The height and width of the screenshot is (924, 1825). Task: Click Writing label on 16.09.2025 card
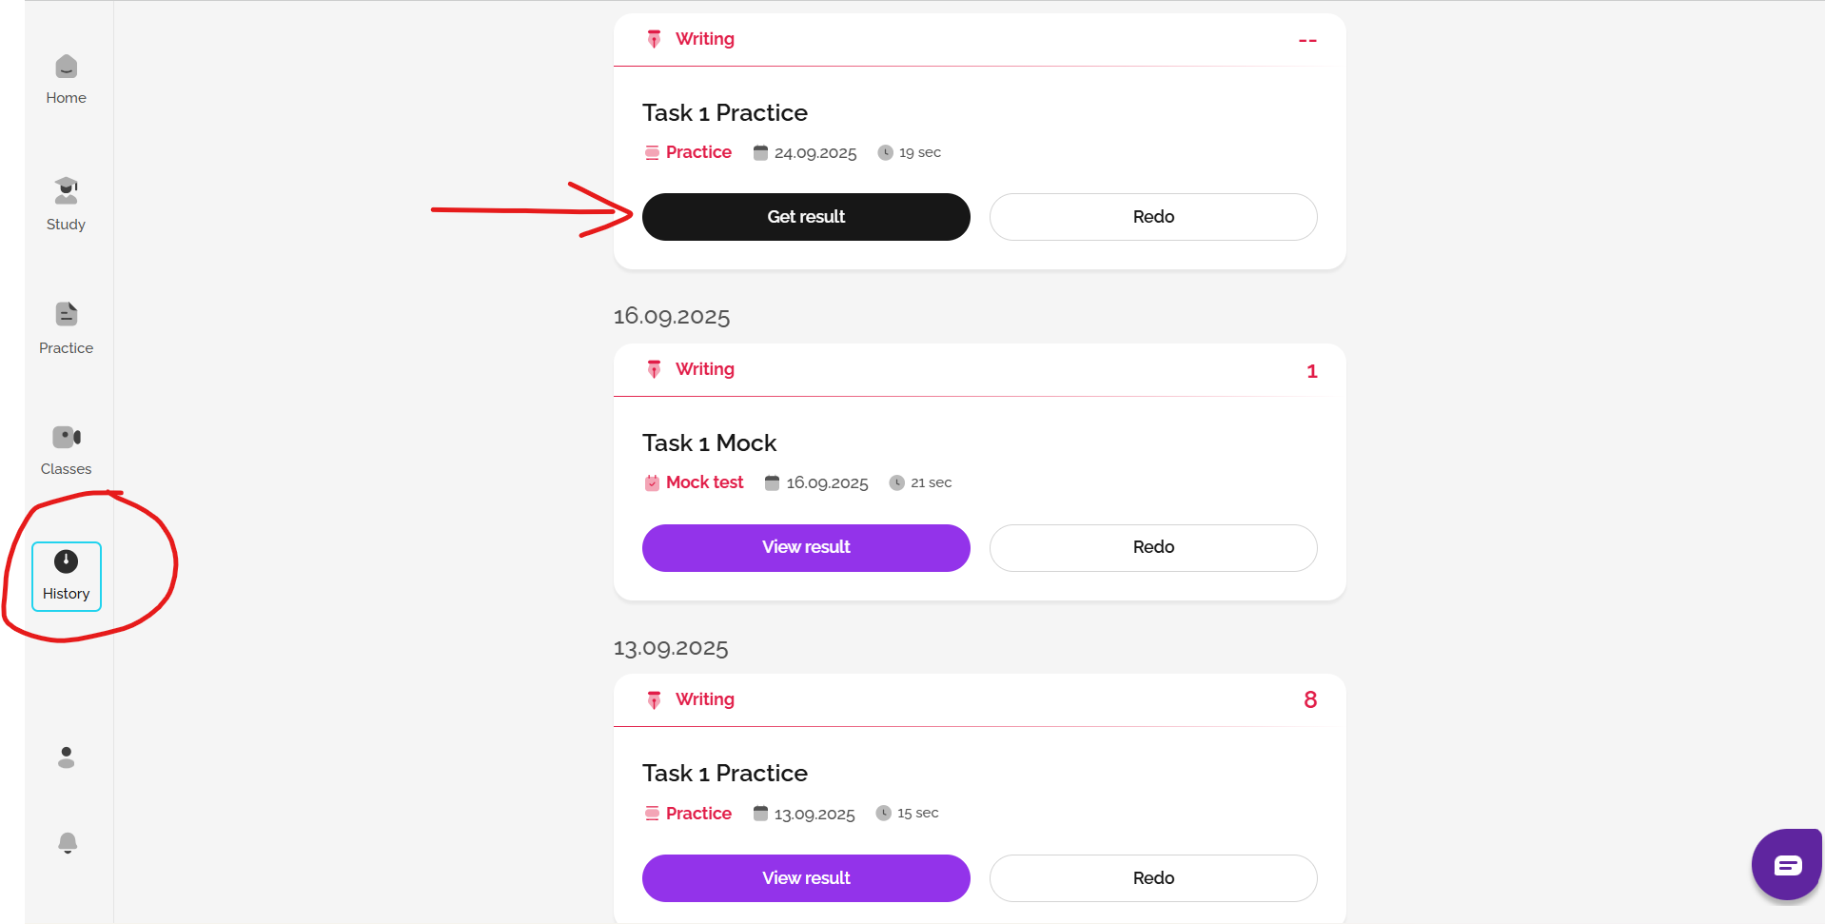click(x=704, y=369)
